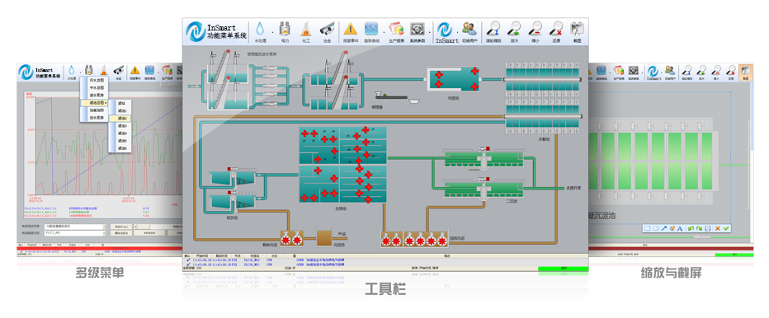Image resolution: width=769 pixels, height=318 pixels.
Task: Click InSmart swirl icon beside 切换用户
Action: coord(445,30)
